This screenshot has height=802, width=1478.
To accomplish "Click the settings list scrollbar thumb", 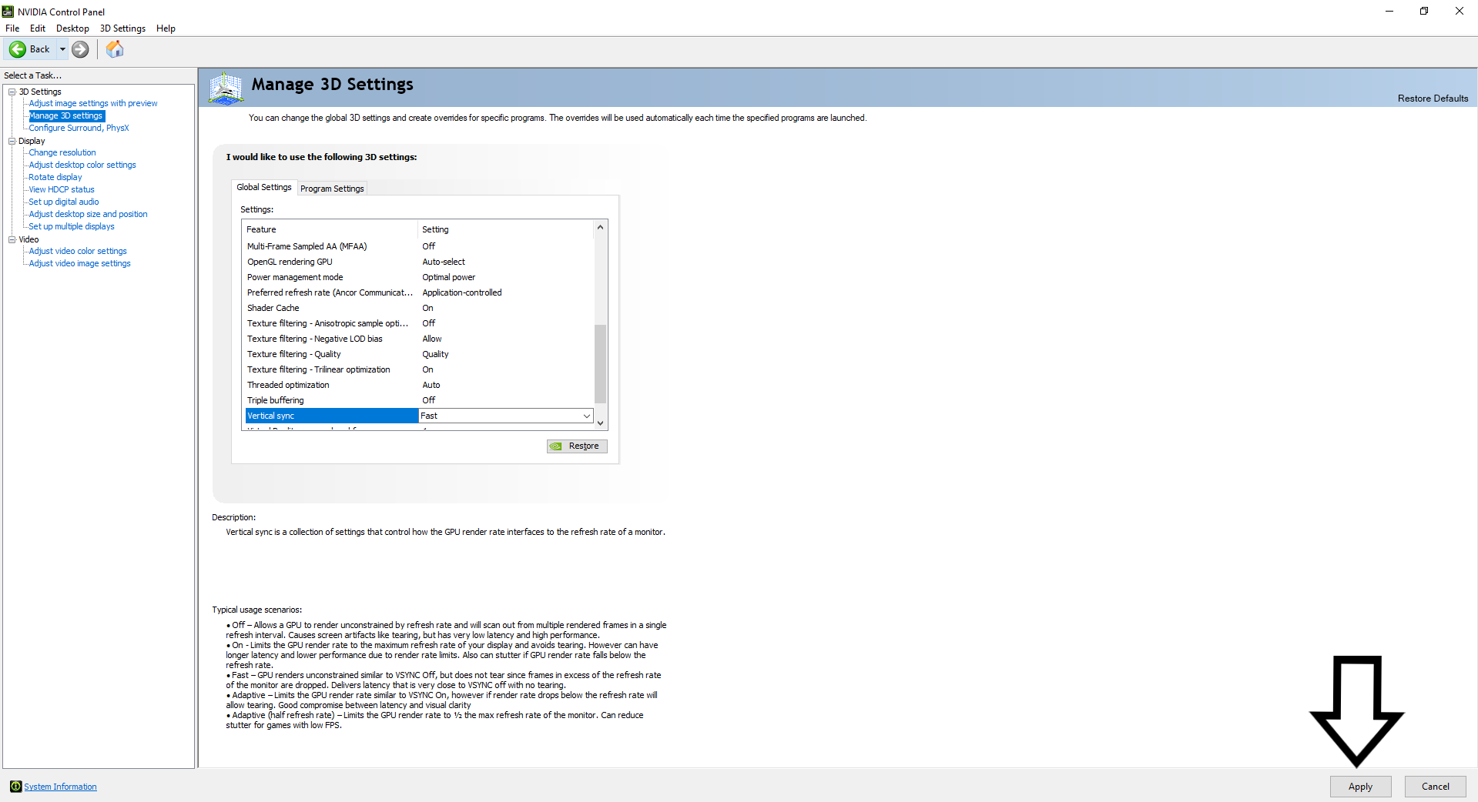I will coord(600,363).
